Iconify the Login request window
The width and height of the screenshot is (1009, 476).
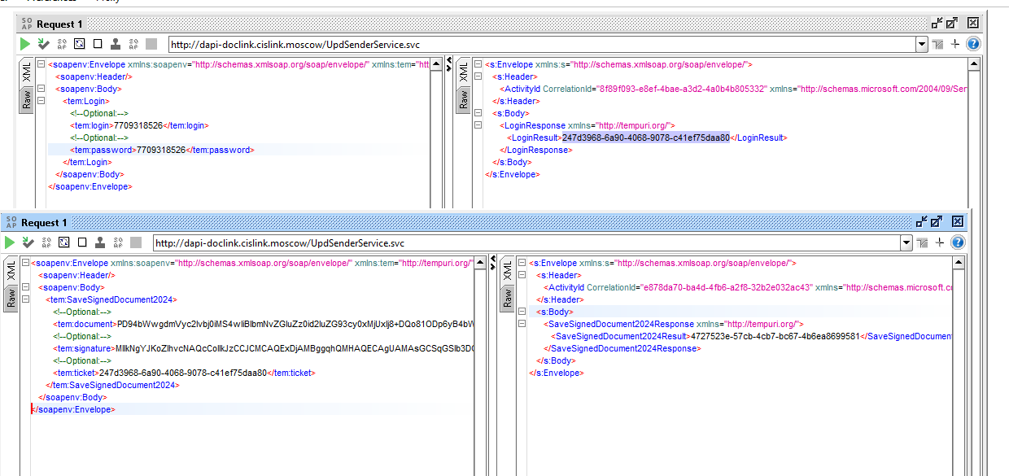[x=937, y=24]
